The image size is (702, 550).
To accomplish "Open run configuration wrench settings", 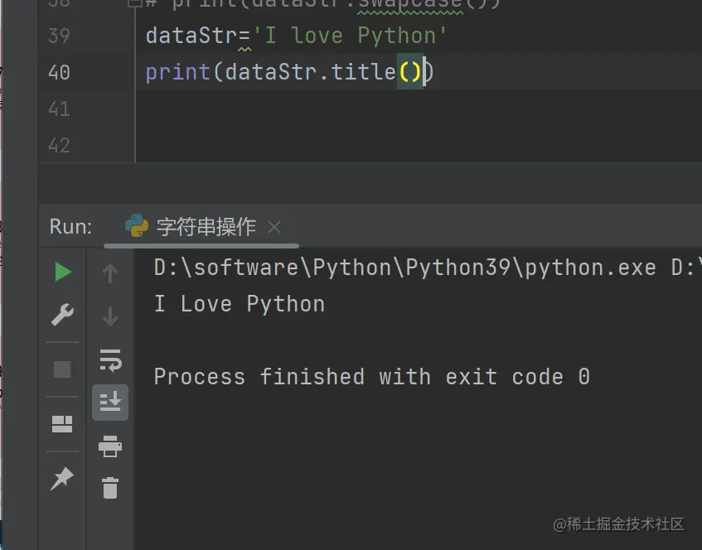I will pyautogui.click(x=62, y=315).
